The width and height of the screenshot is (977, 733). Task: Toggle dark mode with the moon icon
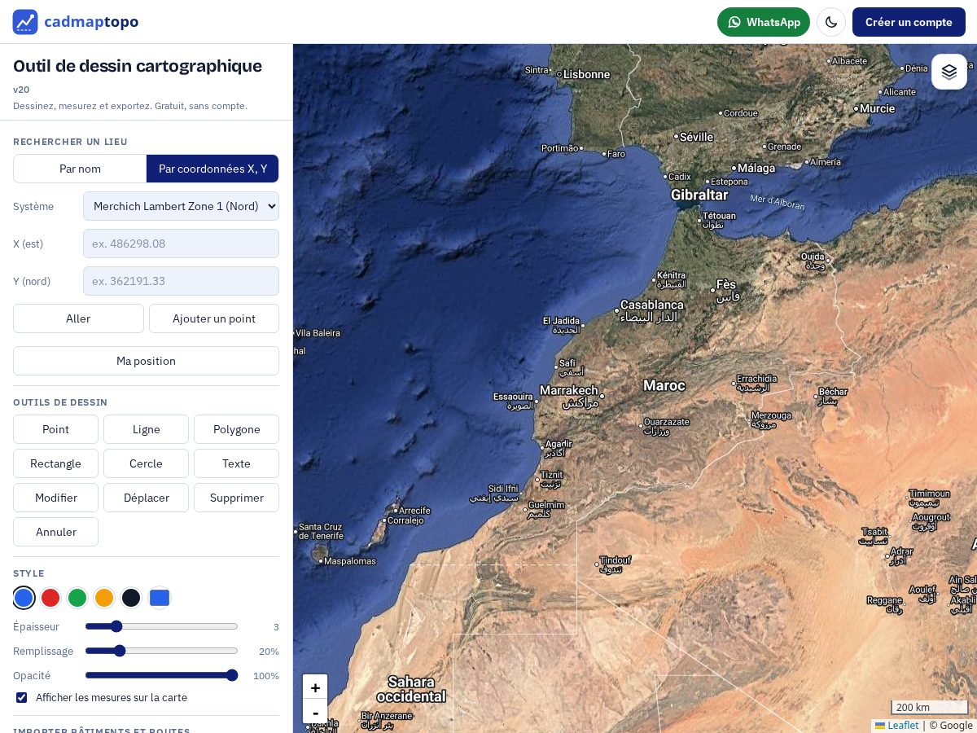point(831,22)
